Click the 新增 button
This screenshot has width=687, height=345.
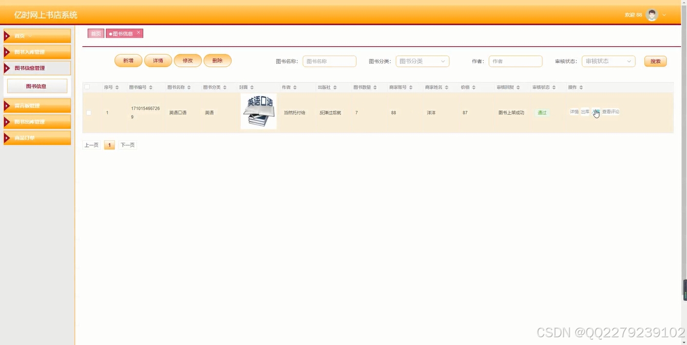coord(128,60)
